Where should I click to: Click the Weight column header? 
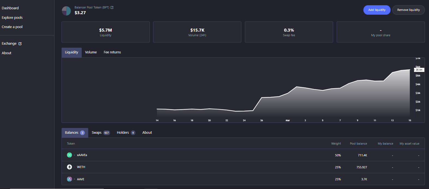pos(336,144)
